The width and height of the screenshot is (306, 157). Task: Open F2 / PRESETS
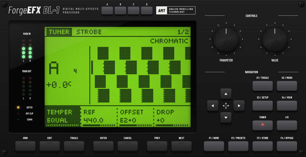coord(238,146)
